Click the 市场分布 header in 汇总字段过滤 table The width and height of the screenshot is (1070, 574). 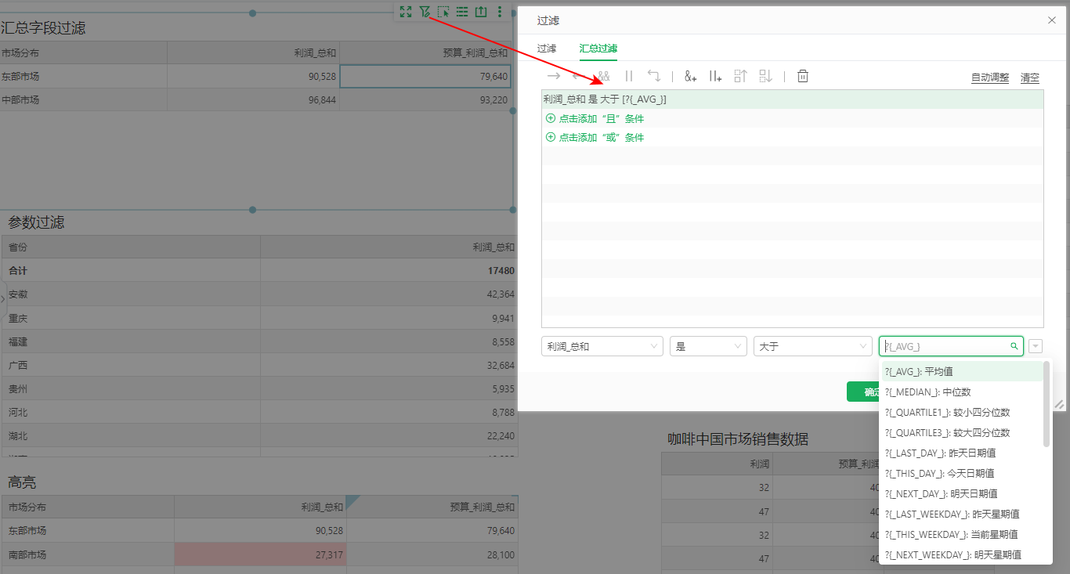tap(84, 53)
